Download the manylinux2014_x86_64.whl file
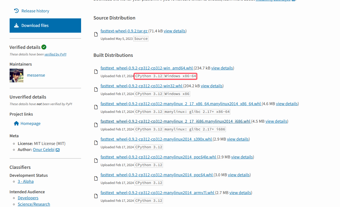Screen dimensions: 340x207 [x=181, y=104]
